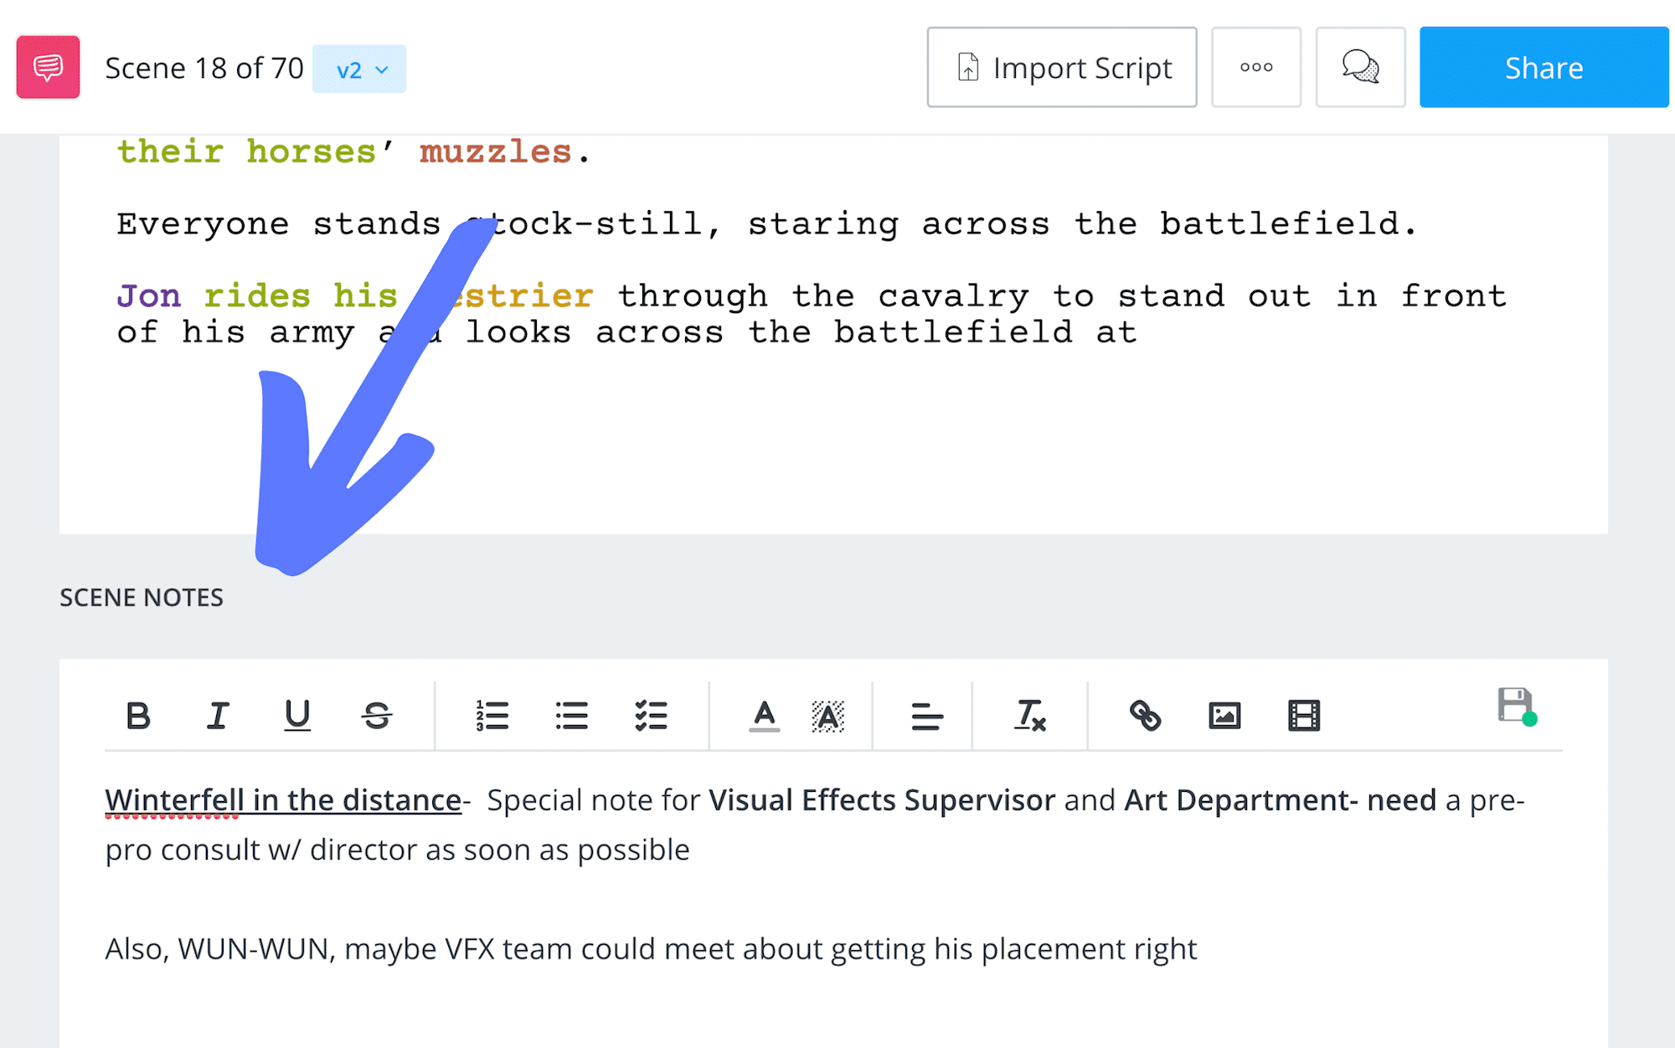Insert an image into notes

click(1224, 716)
